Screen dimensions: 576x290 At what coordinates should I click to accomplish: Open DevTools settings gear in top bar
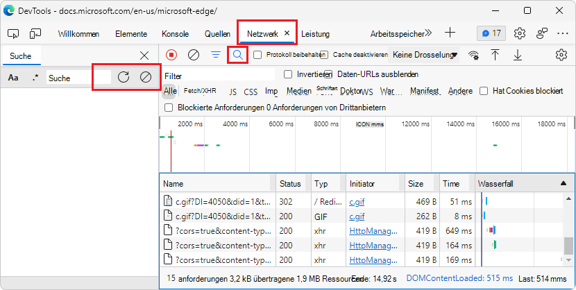pyautogui.click(x=519, y=33)
